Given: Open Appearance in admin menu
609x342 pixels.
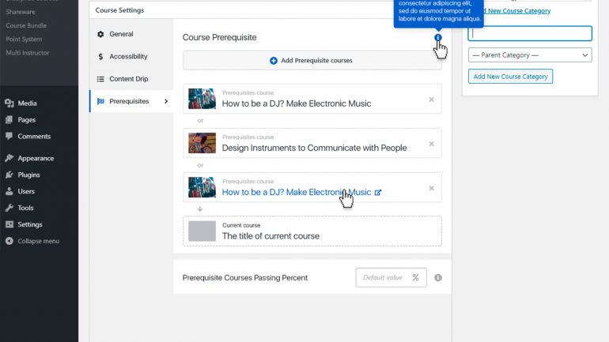Looking at the screenshot, I should [x=36, y=158].
